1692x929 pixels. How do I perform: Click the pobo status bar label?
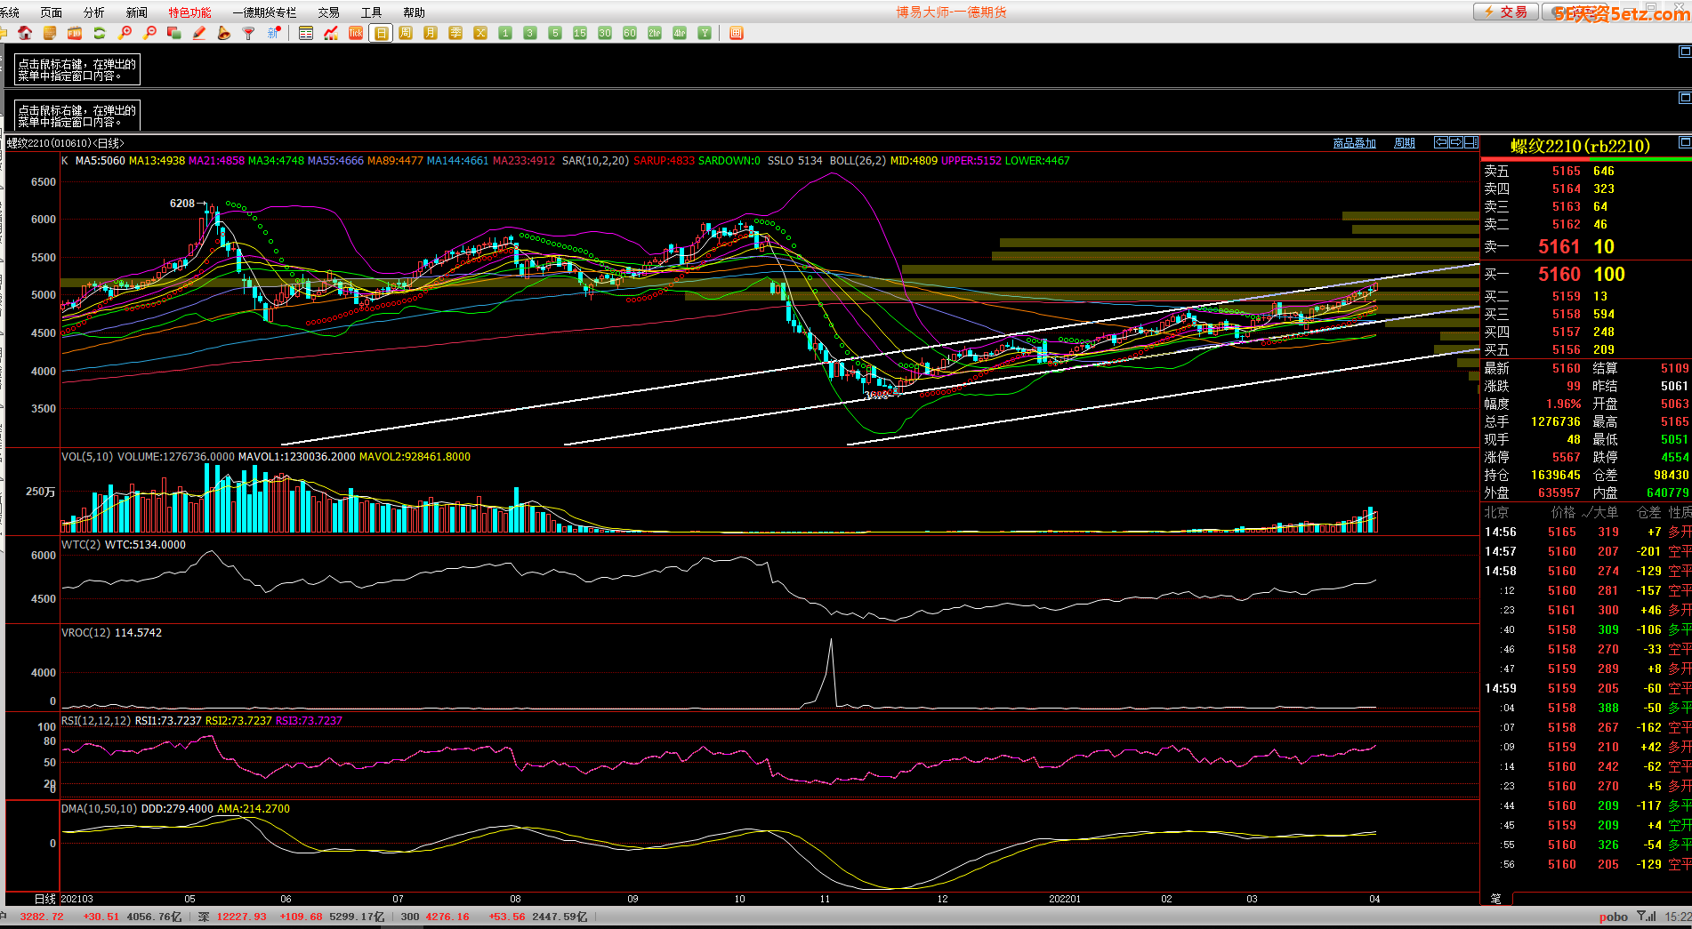point(1613,917)
